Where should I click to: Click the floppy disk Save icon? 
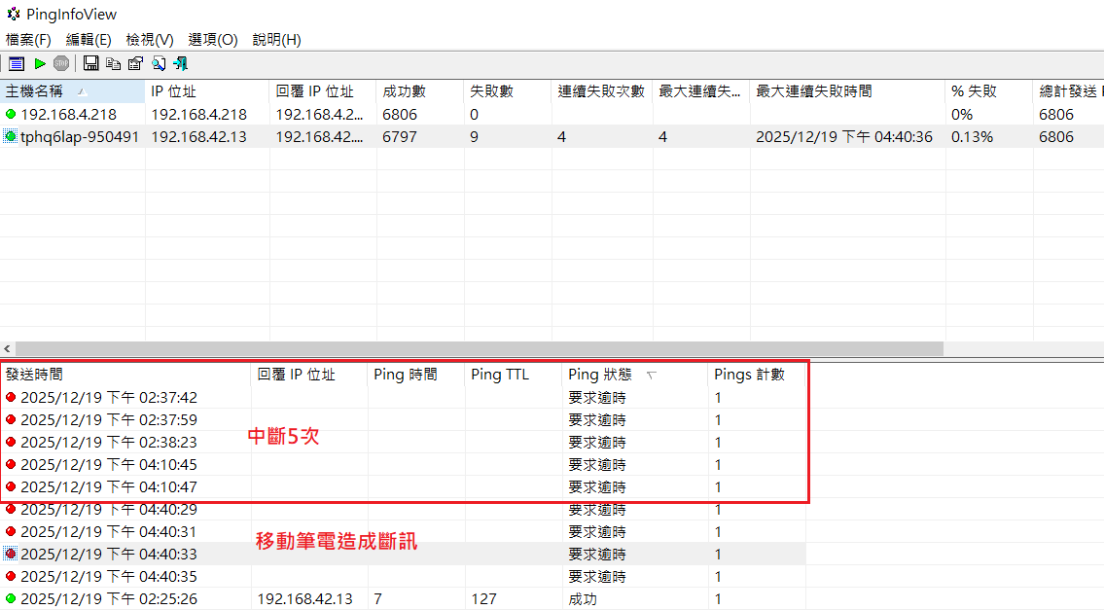[91, 64]
